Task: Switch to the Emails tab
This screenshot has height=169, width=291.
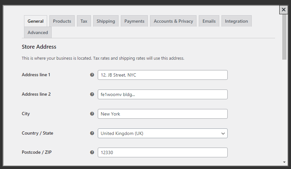Action: coord(209,21)
